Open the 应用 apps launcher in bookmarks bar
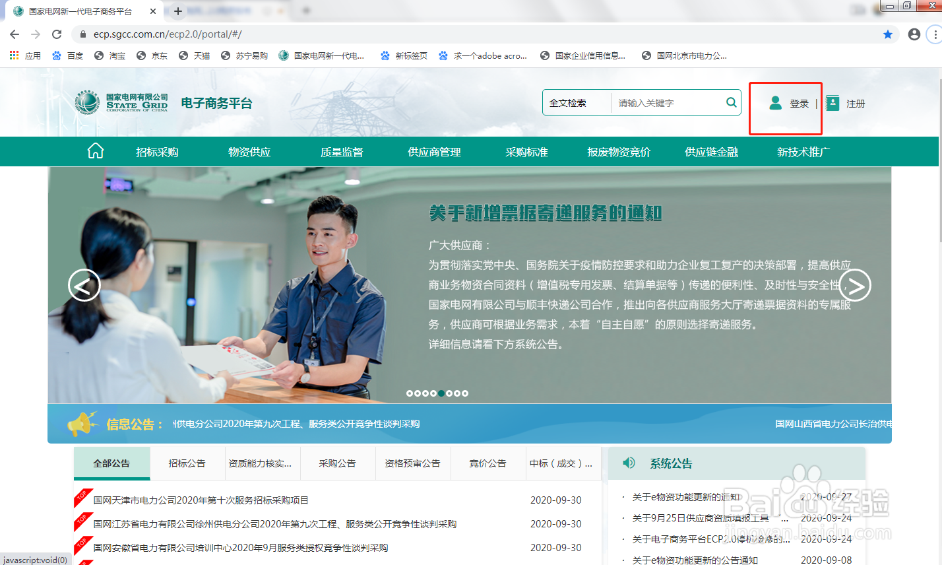942x565 pixels. coord(14,55)
